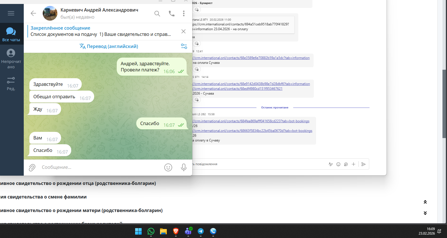
Task: Open the notifications bell in system tray
Action: click(439, 231)
